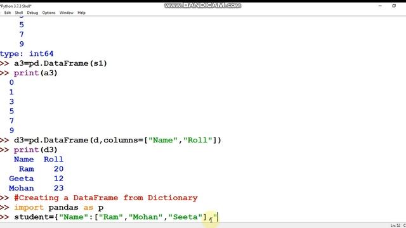Click the roll value 12
The image size is (406, 228).
(x=59, y=179)
